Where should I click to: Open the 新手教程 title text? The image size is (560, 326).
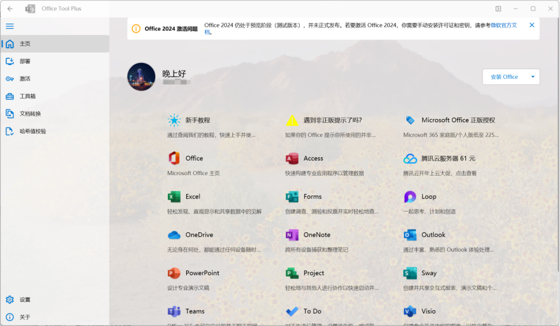point(198,120)
